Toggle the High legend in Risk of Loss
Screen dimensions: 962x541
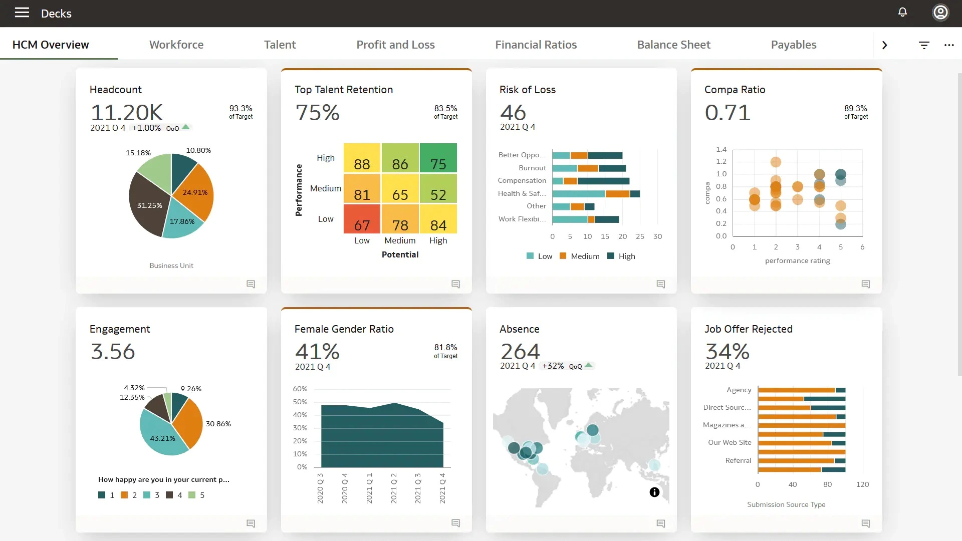point(621,256)
